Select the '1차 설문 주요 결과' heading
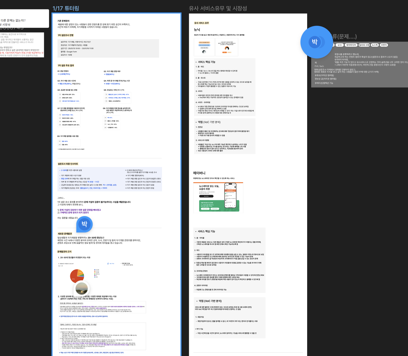The height and width of the screenshot is (356, 408). coord(66,65)
